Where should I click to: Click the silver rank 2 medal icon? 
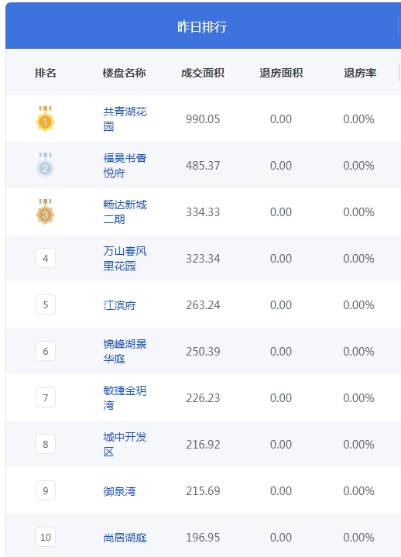coord(45,165)
